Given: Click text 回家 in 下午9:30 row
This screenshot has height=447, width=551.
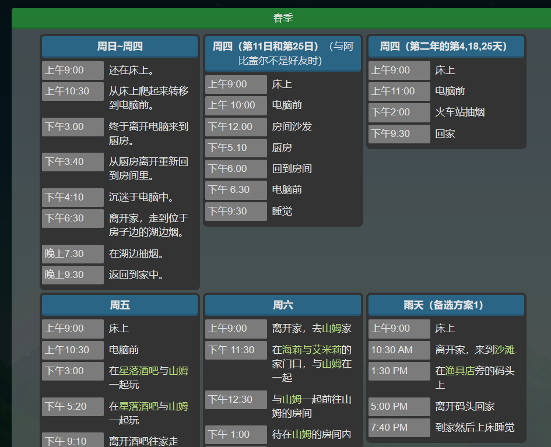Looking at the screenshot, I should [x=445, y=134].
